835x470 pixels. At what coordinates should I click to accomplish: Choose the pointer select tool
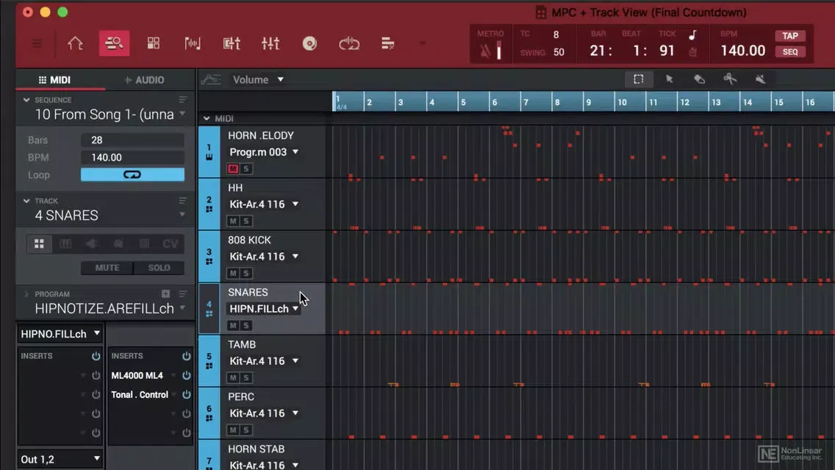[x=670, y=79]
